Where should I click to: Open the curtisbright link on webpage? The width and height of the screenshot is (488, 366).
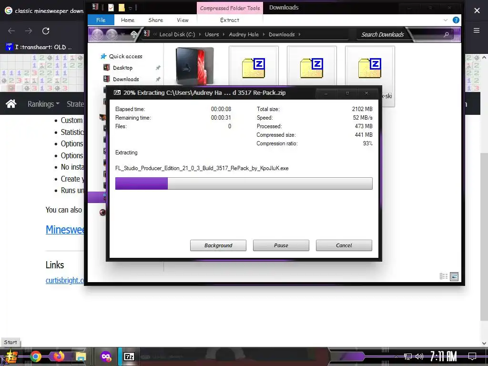click(x=65, y=280)
